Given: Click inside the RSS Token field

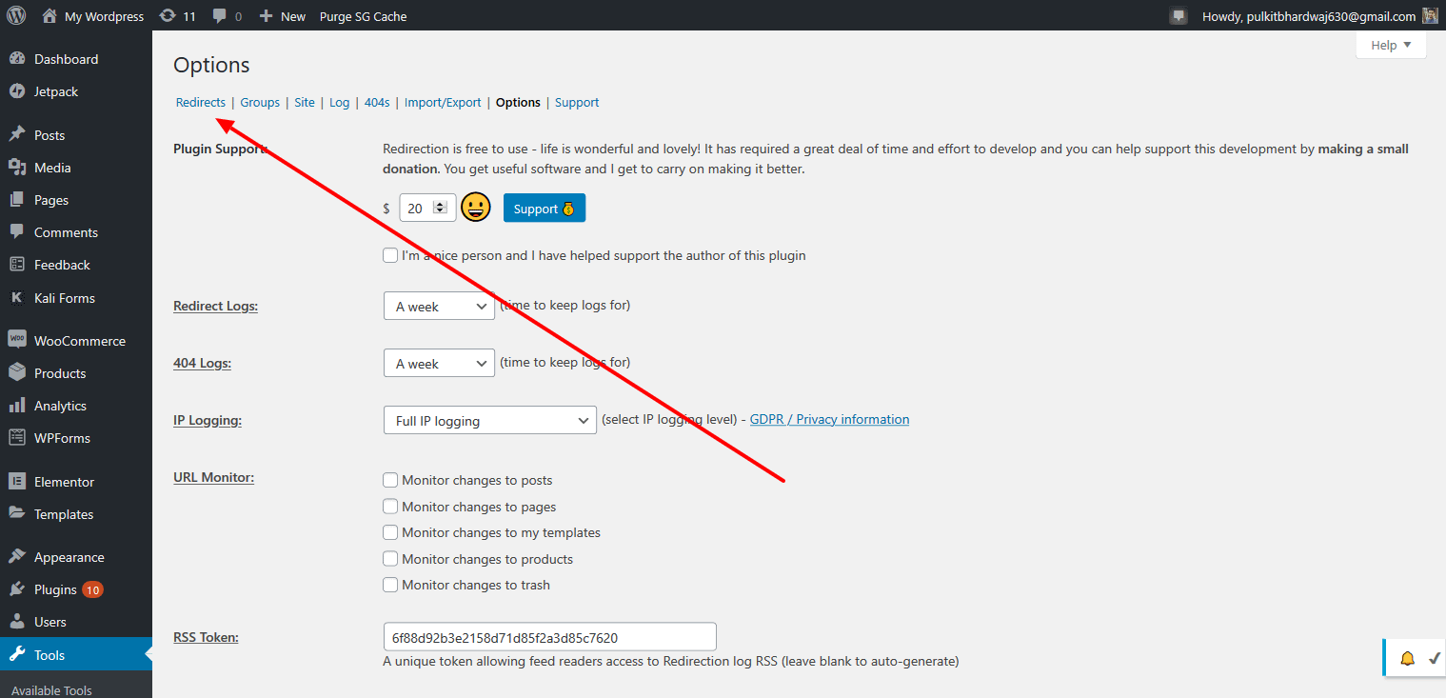Looking at the screenshot, I should 549,636.
